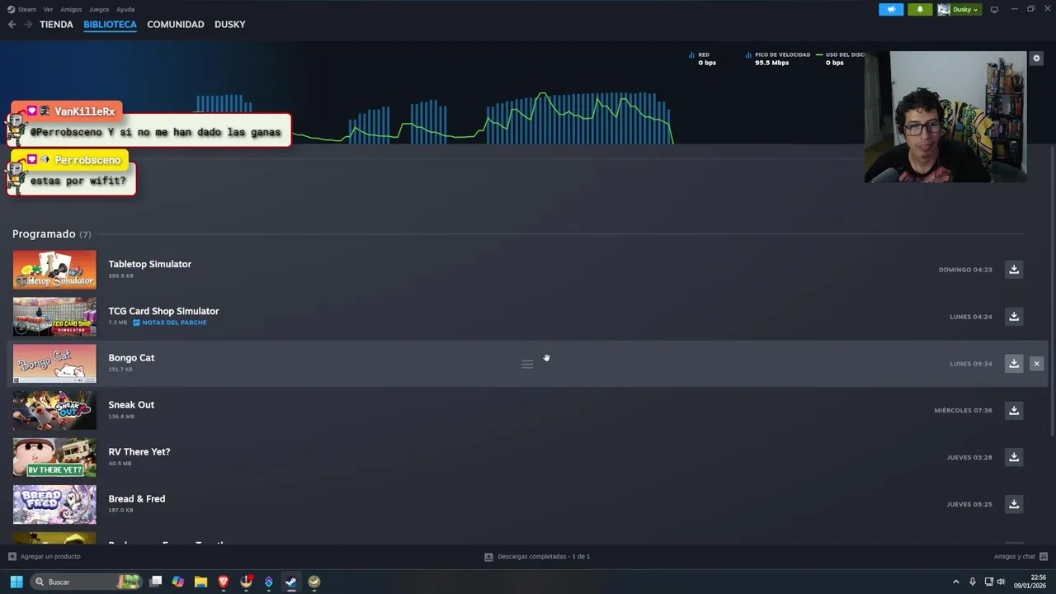Select the Tabletop Simulator title text

(149, 264)
